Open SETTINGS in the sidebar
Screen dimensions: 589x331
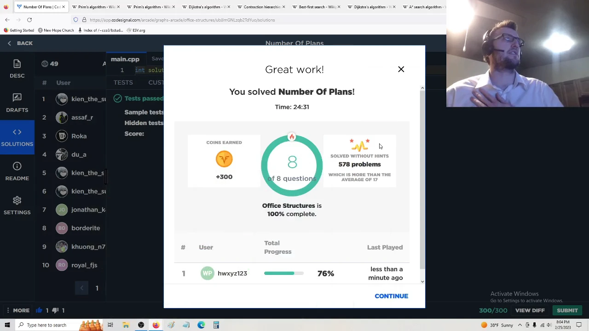point(17,205)
